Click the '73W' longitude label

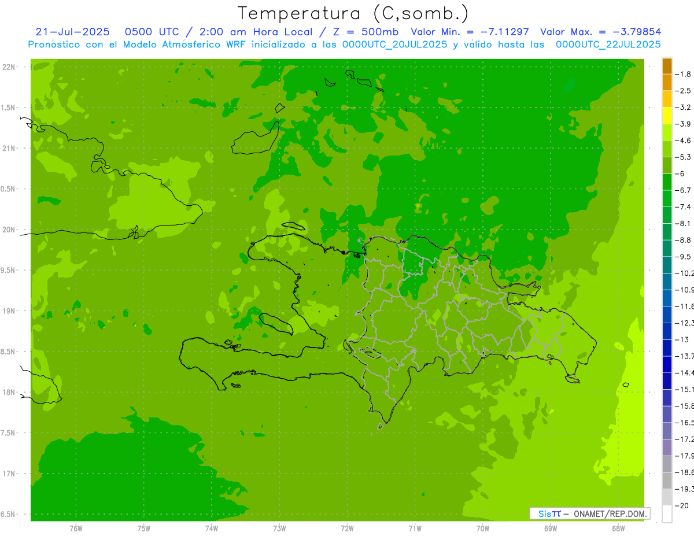pyautogui.click(x=279, y=528)
